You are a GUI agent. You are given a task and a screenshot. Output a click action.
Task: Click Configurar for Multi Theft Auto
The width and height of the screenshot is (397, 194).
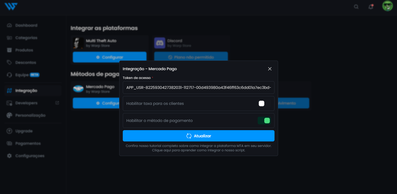pos(110,57)
